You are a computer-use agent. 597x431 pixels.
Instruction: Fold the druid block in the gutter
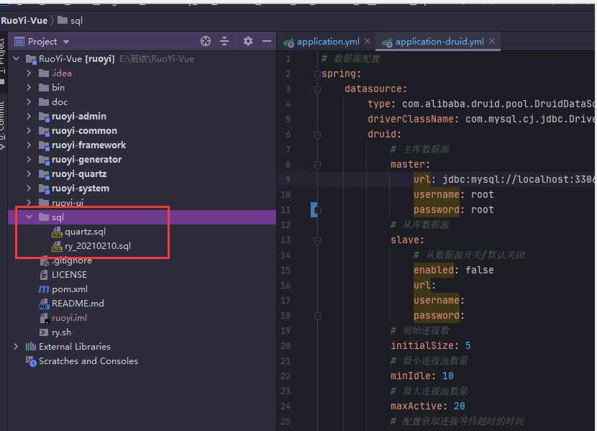[317, 135]
